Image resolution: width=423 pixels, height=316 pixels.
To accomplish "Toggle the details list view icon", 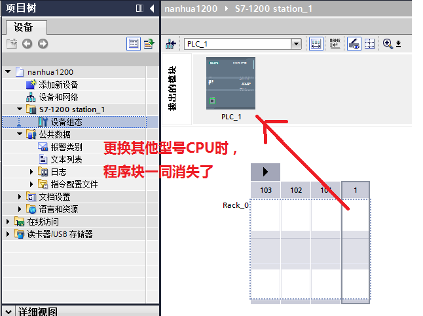I will (134, 43).
